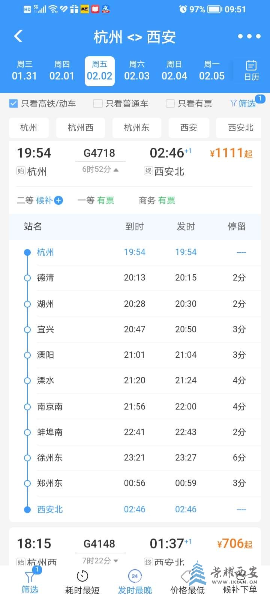Add 二等 候补 with plus icon

point(59,200)
